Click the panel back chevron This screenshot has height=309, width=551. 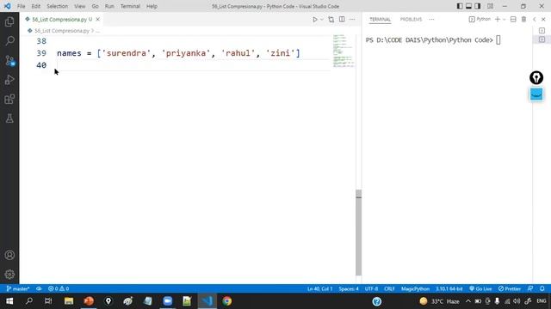(534, 20)
